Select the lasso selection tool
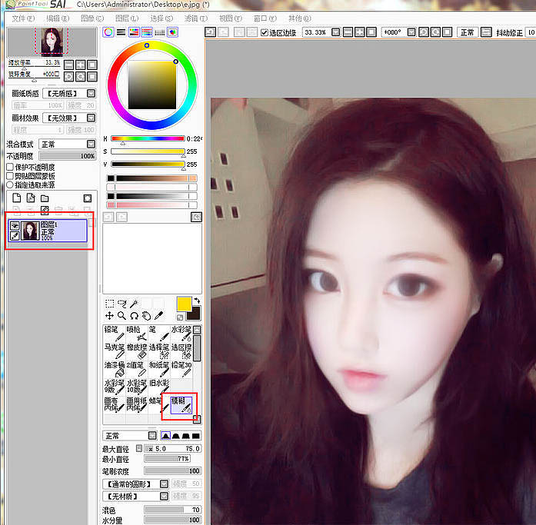The width and height of the screenshot is (536, 525). click(122, 304)
